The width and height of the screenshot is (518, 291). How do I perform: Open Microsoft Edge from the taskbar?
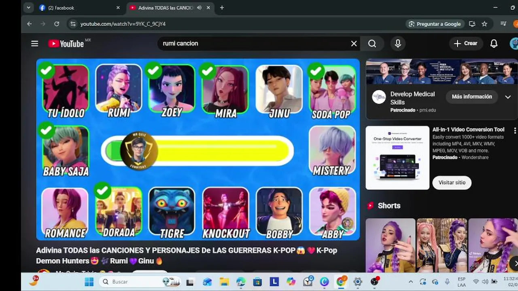(x=240, y=282)
